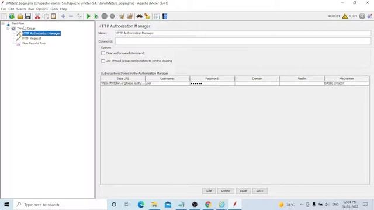Expand all tree nodes with plus icon

pyautogui.click(x=63, y=16)
